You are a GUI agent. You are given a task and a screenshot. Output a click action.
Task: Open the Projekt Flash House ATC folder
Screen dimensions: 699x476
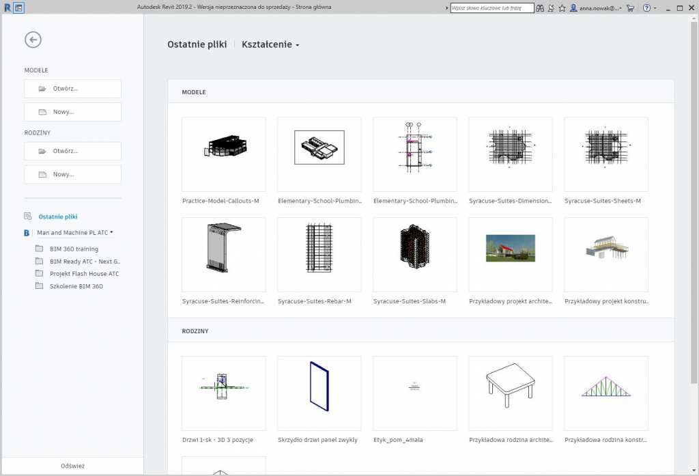[x=84, y=274]
